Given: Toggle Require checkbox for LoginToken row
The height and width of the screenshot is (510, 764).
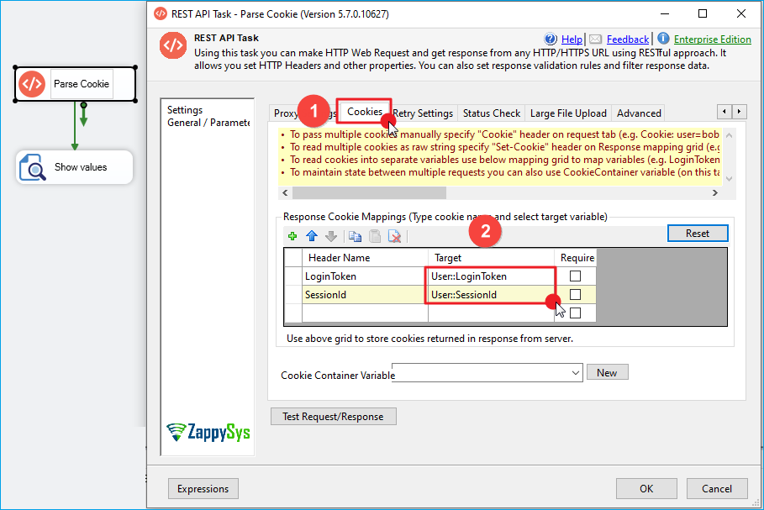Looking at the screenshot, I should [x=575, y=276].
